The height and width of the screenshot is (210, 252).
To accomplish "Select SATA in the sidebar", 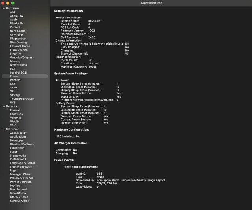I will tap(13, 88).
